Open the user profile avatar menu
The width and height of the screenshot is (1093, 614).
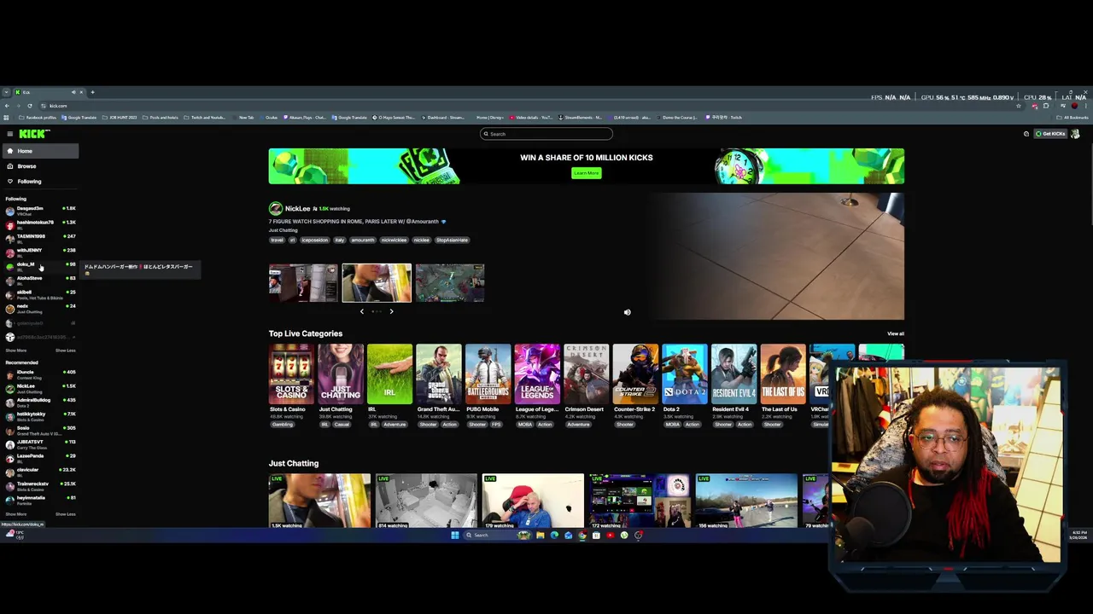[x=1075, y=134]
